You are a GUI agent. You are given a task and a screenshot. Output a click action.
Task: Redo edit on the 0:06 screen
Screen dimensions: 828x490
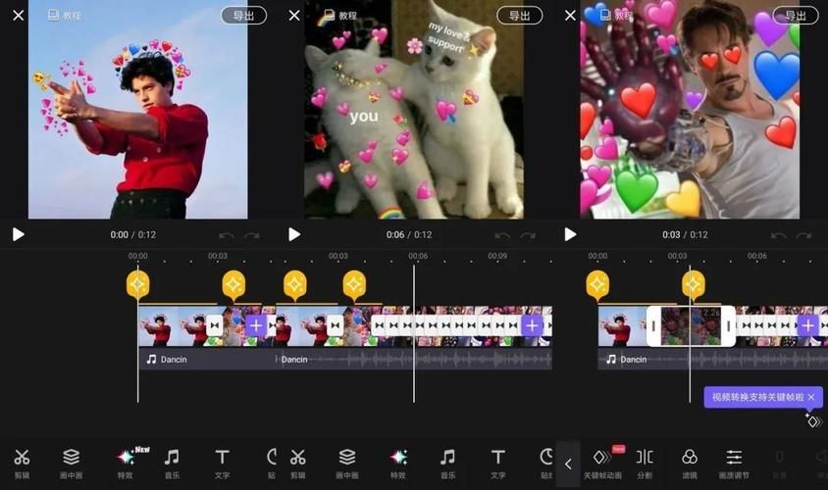528,235
